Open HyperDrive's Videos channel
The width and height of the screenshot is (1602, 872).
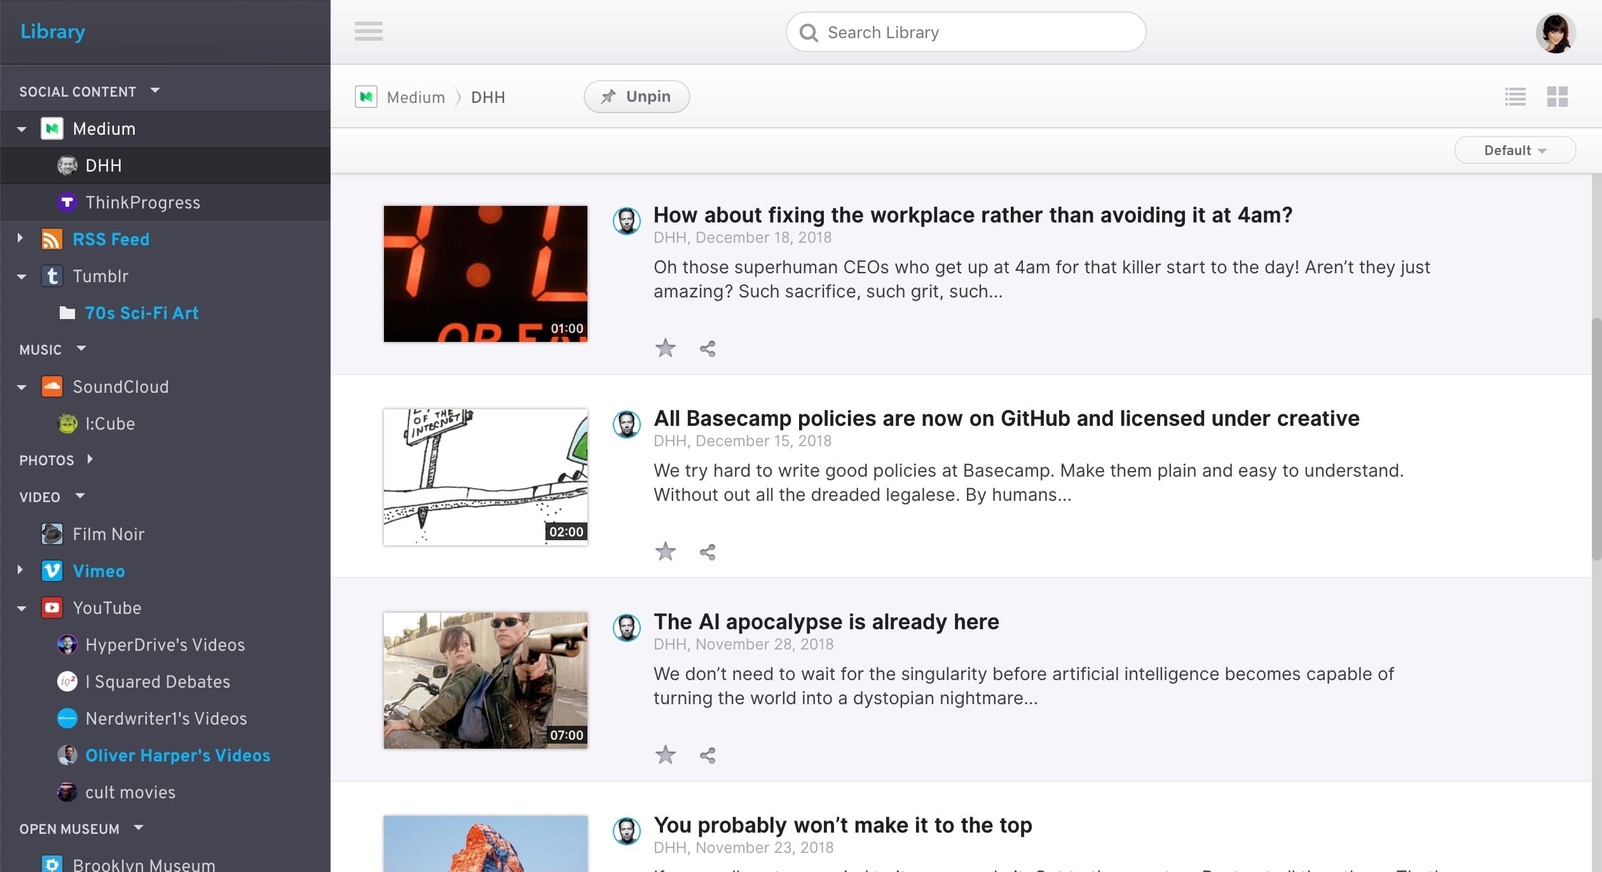coord(165,645)
